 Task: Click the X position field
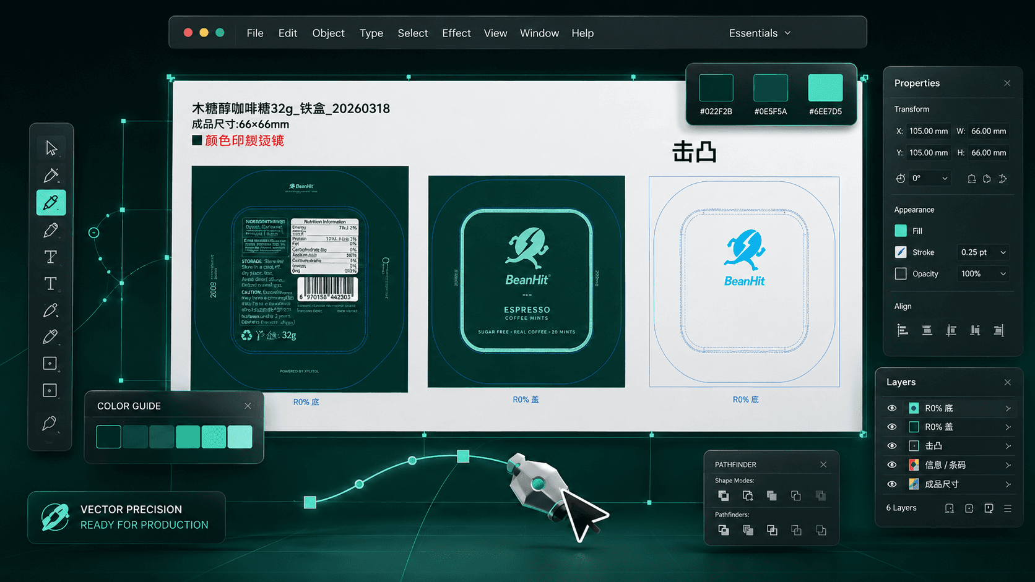929,131
